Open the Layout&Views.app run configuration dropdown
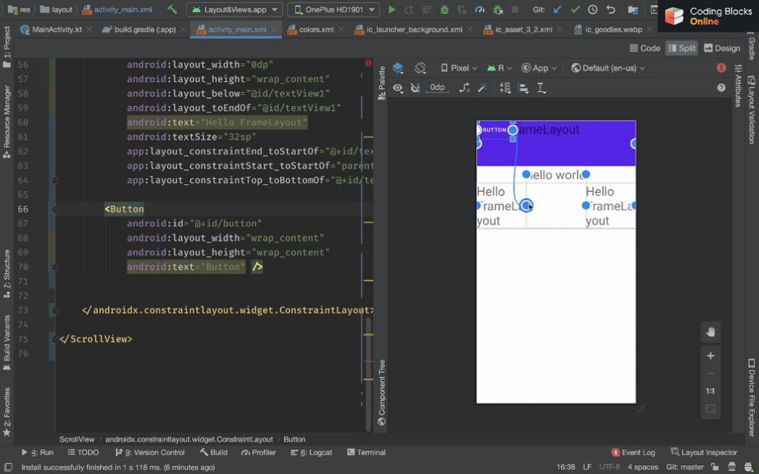The image size is (759, 474). click(235, 9)
